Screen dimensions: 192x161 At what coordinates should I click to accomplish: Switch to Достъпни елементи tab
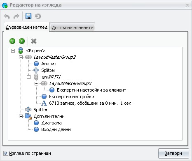[x=73, y=28]
